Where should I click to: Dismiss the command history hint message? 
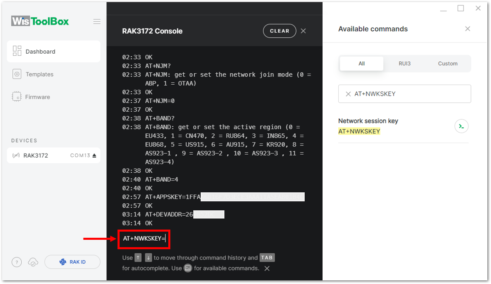267,268
